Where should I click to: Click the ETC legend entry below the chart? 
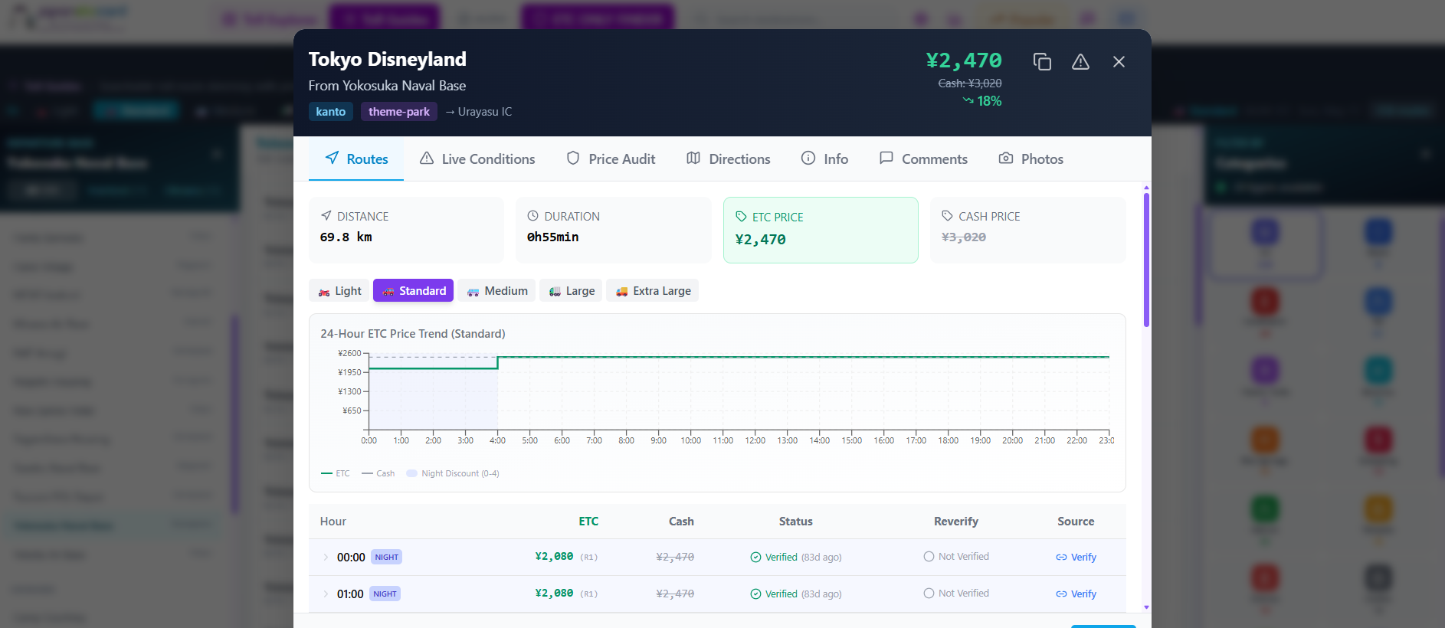click(x=336, y=473)
